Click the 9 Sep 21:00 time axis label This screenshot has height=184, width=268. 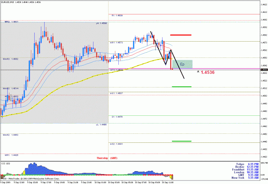point(73,182)
